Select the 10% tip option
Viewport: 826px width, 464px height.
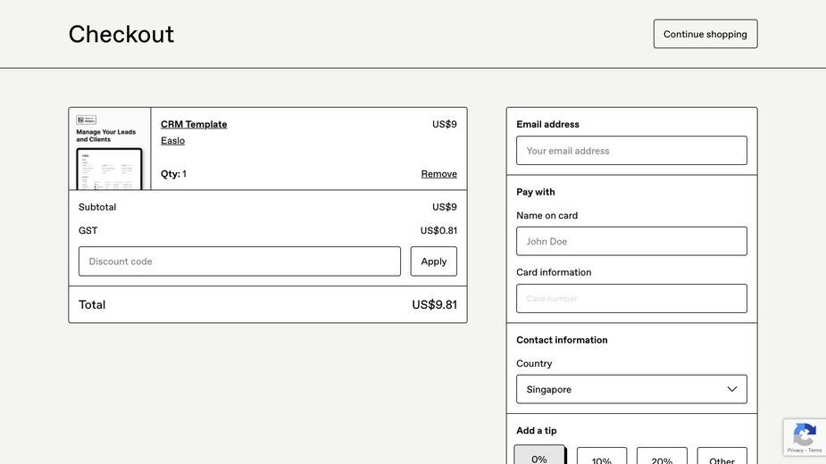(x=602, y=456)
